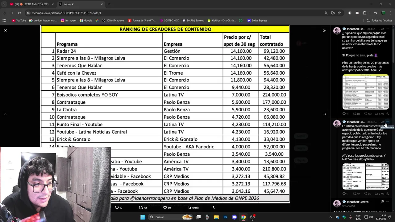The height and width of the screenshot is (222, 395).
Task: View post analytics showing 10 mil
Action: (193, 208)
